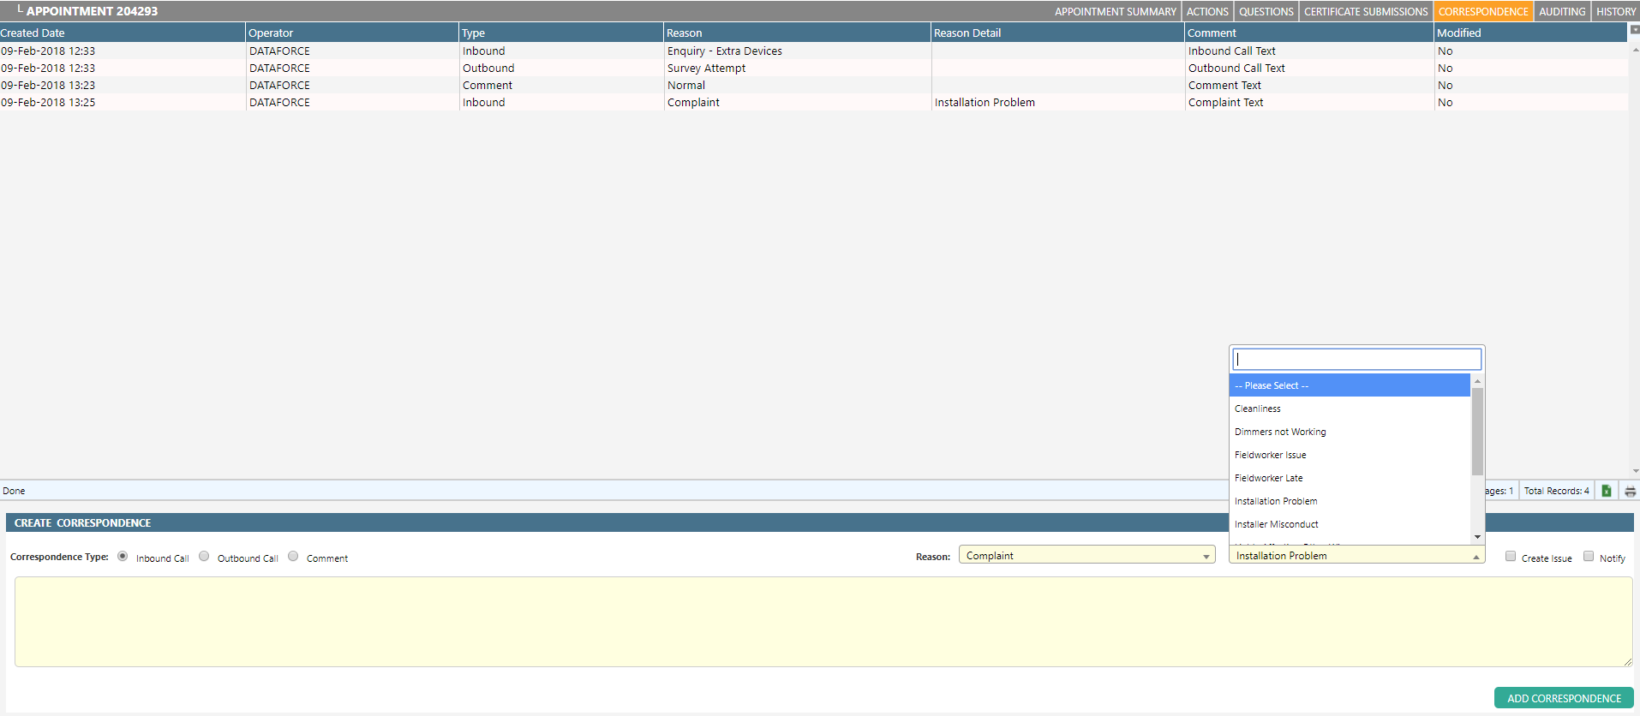Click the dropdown list scroll-up arrow
This screenshot has height=716, width=1640.
[1477, 381]
